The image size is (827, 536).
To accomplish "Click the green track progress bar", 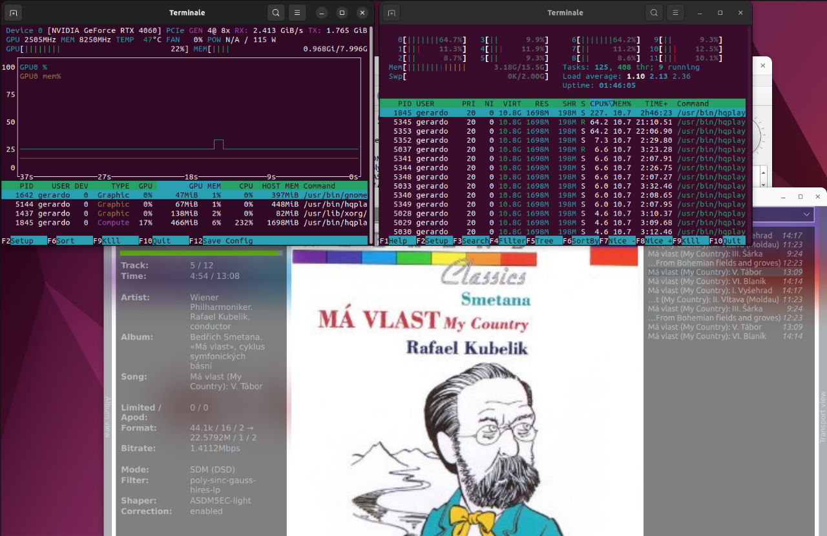I will pyautogui.click(x=198, y=253).
